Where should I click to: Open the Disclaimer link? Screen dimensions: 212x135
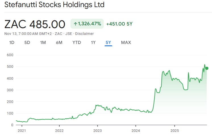pyautogui.click(x=85, y=34)
